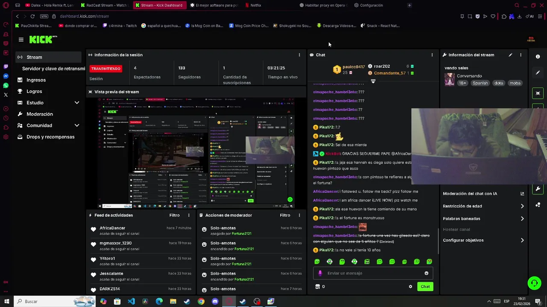Expand Restricción de edad settings
The height and width of the screenshot is (307, 547).
coord(483,206)
